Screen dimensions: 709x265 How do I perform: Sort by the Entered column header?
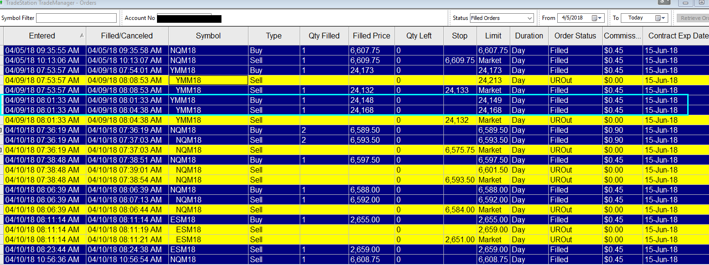point(45,36)
